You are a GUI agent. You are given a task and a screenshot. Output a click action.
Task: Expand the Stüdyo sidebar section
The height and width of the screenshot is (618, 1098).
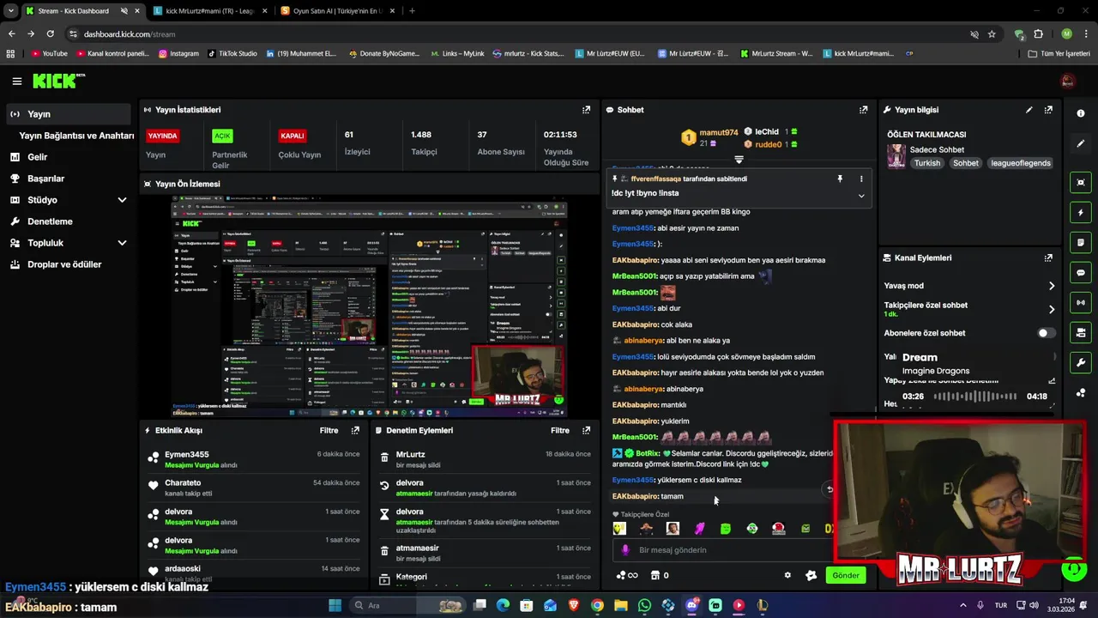point(122,200)
